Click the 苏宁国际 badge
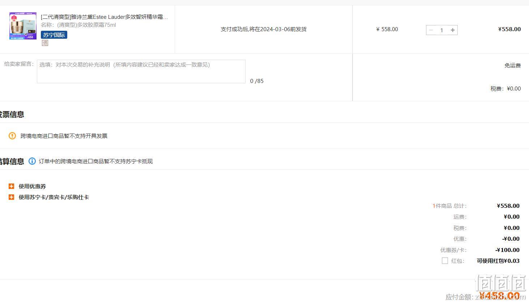The image size is (529, 303). (54, 35)
